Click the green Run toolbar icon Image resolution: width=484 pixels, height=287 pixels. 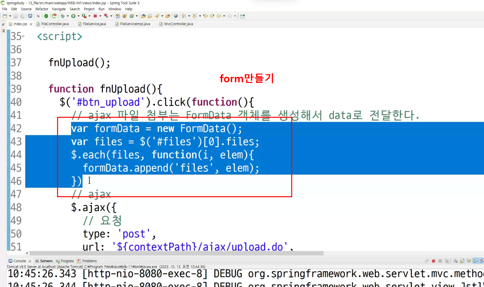click(73, 16)
